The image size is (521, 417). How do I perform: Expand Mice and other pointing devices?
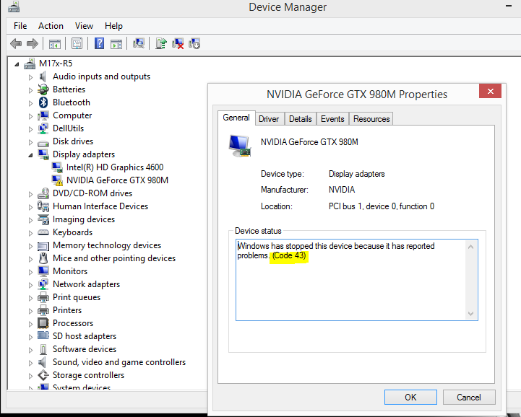30,259
